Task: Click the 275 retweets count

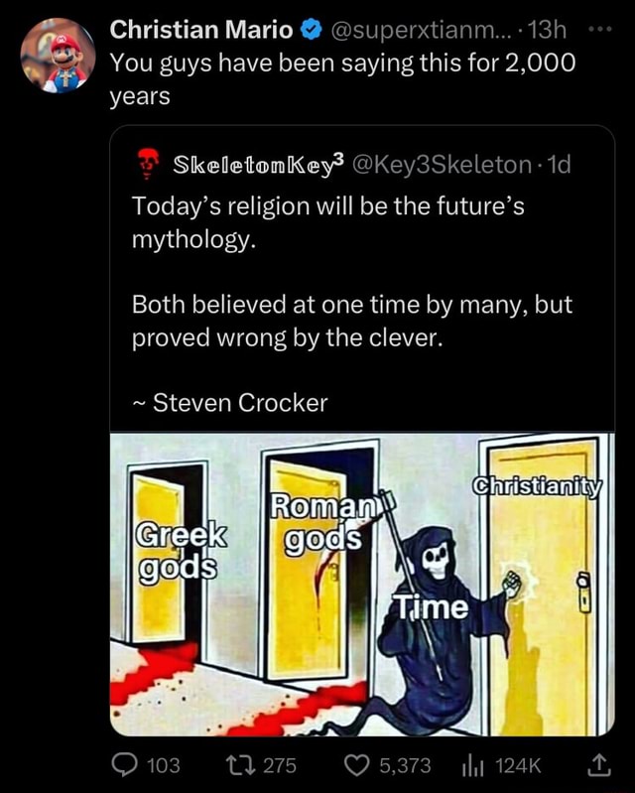Action: click(x=280, y=765)
